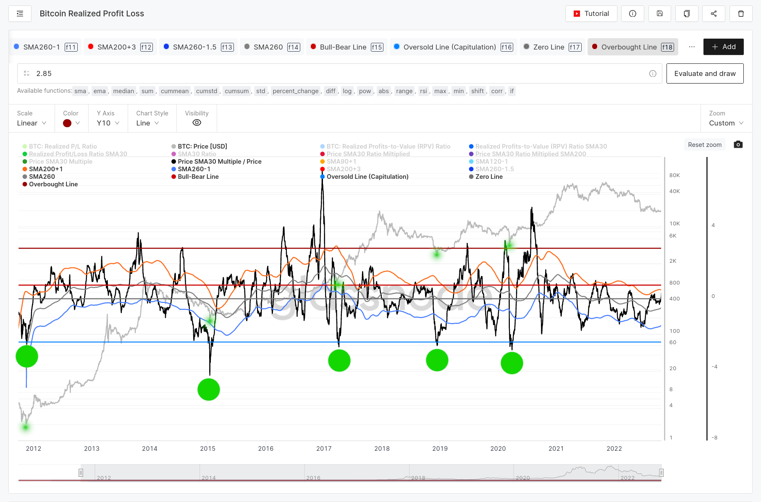Switch to the SMA260 f14 tab

[272, 47]
